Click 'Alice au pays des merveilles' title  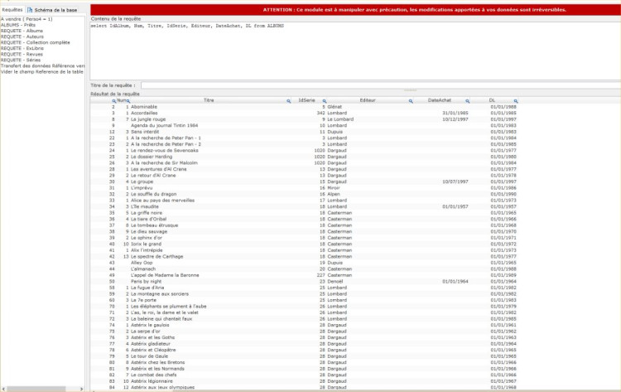[x=163, y=201]
